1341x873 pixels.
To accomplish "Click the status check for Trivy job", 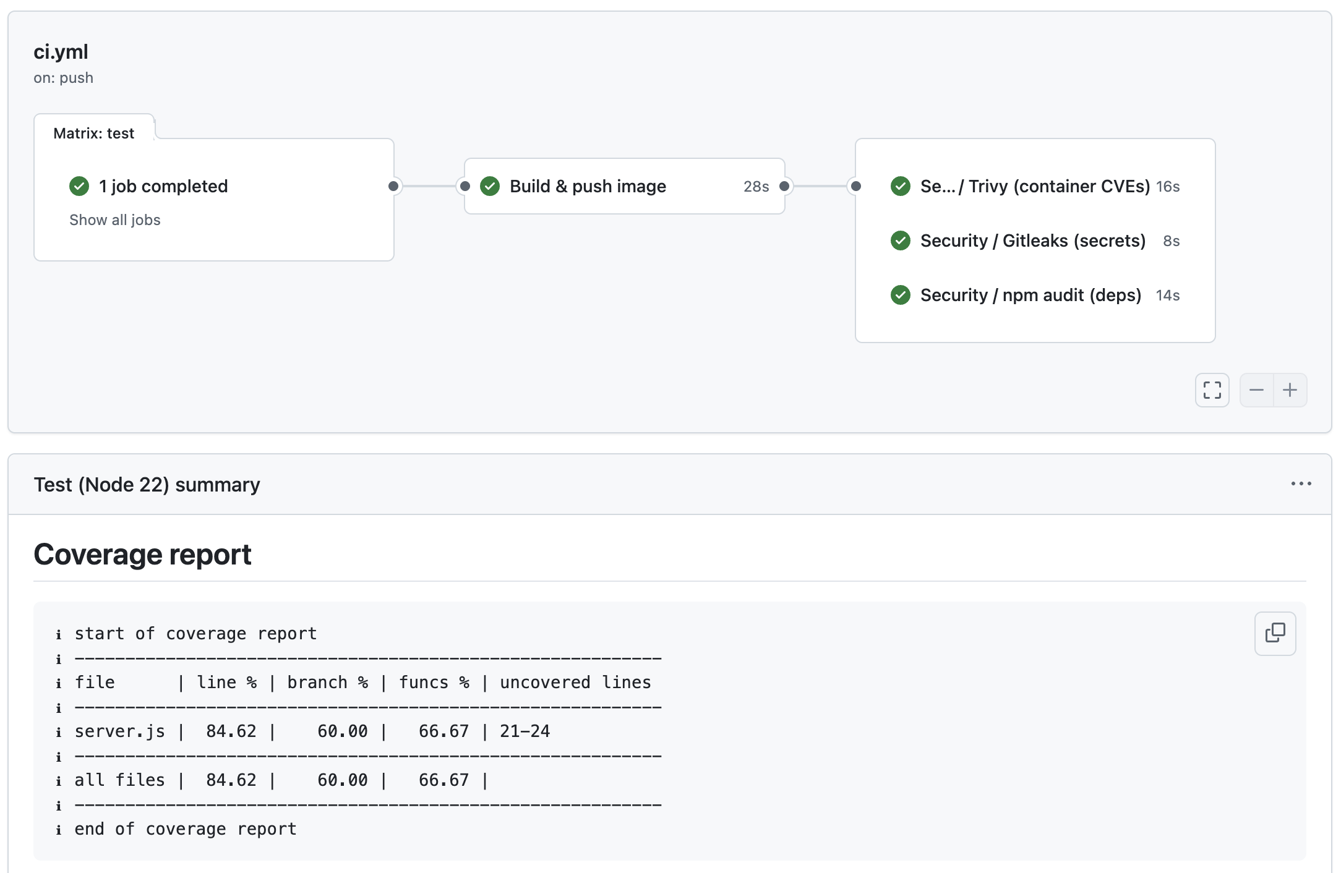I will [901, 186].
